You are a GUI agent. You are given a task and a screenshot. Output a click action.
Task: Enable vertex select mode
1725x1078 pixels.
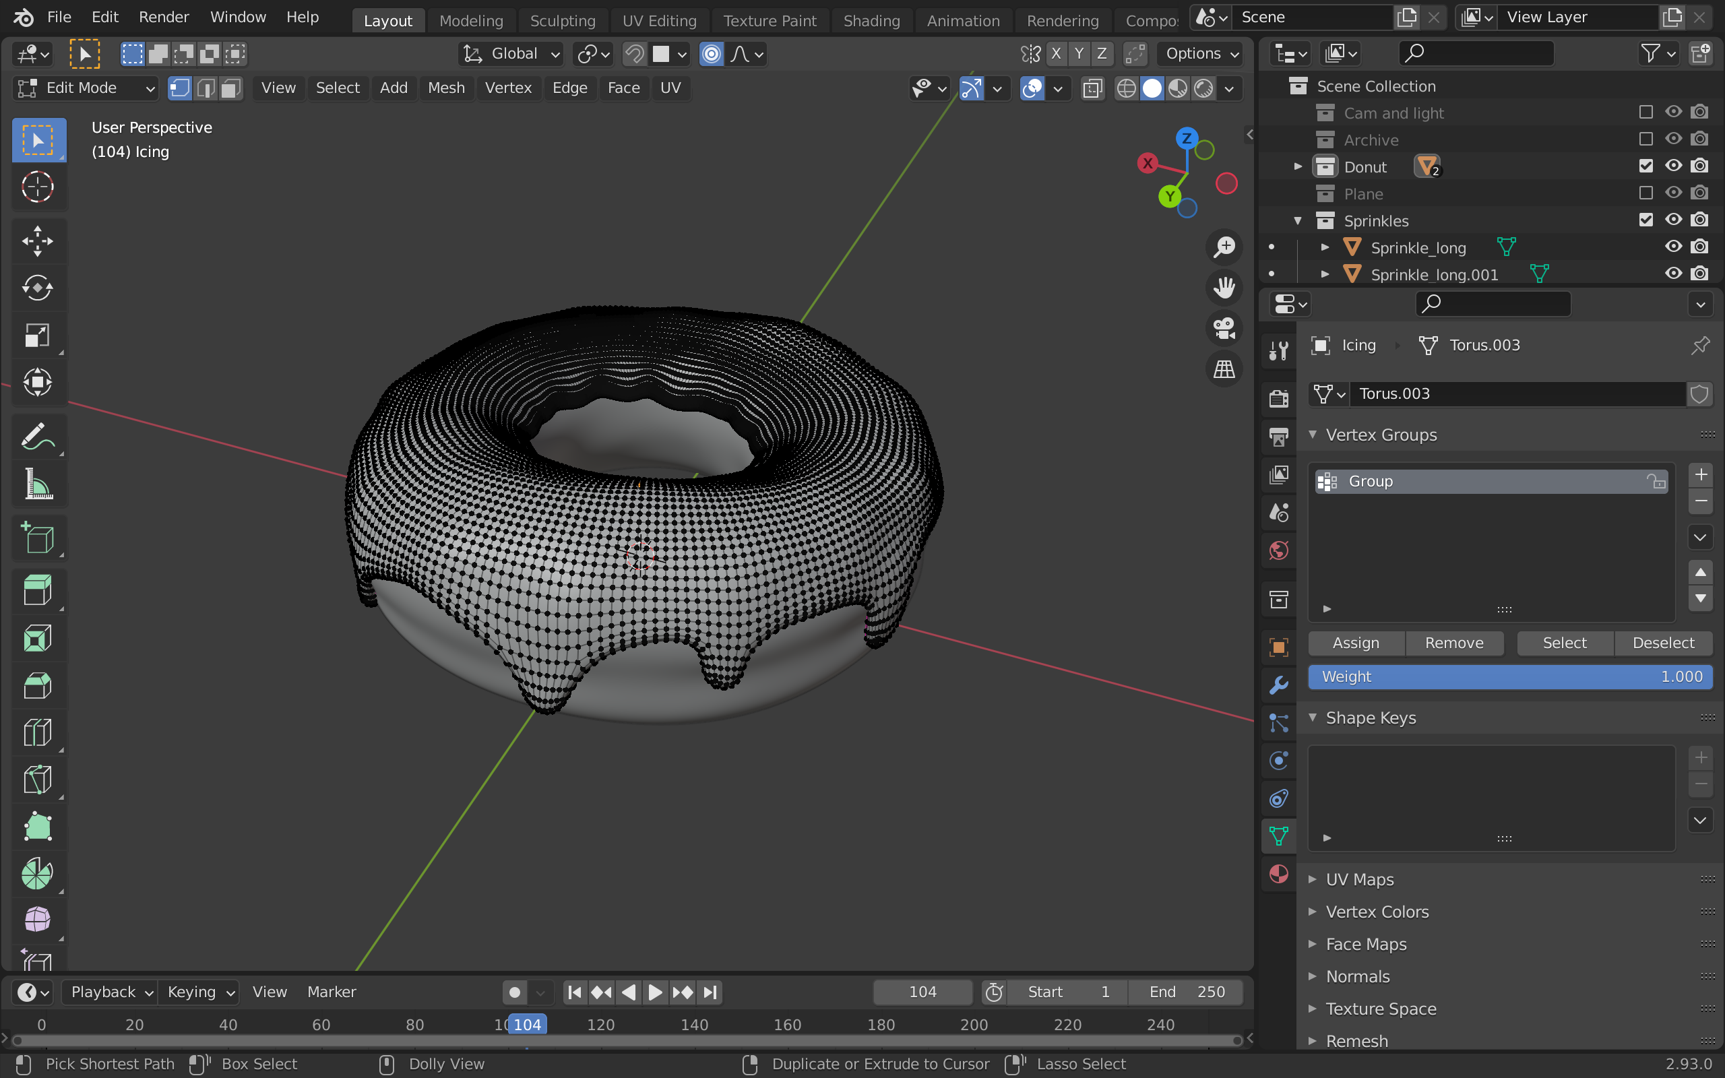pos(180,88)
